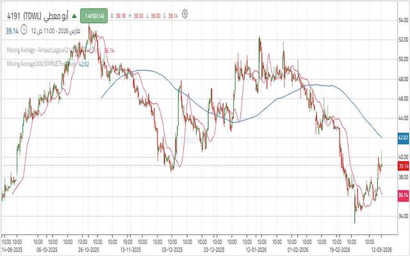Screen dimensions: 410x256
Task: Click the 14-09-2025 date on time axis
Action: 12,250
